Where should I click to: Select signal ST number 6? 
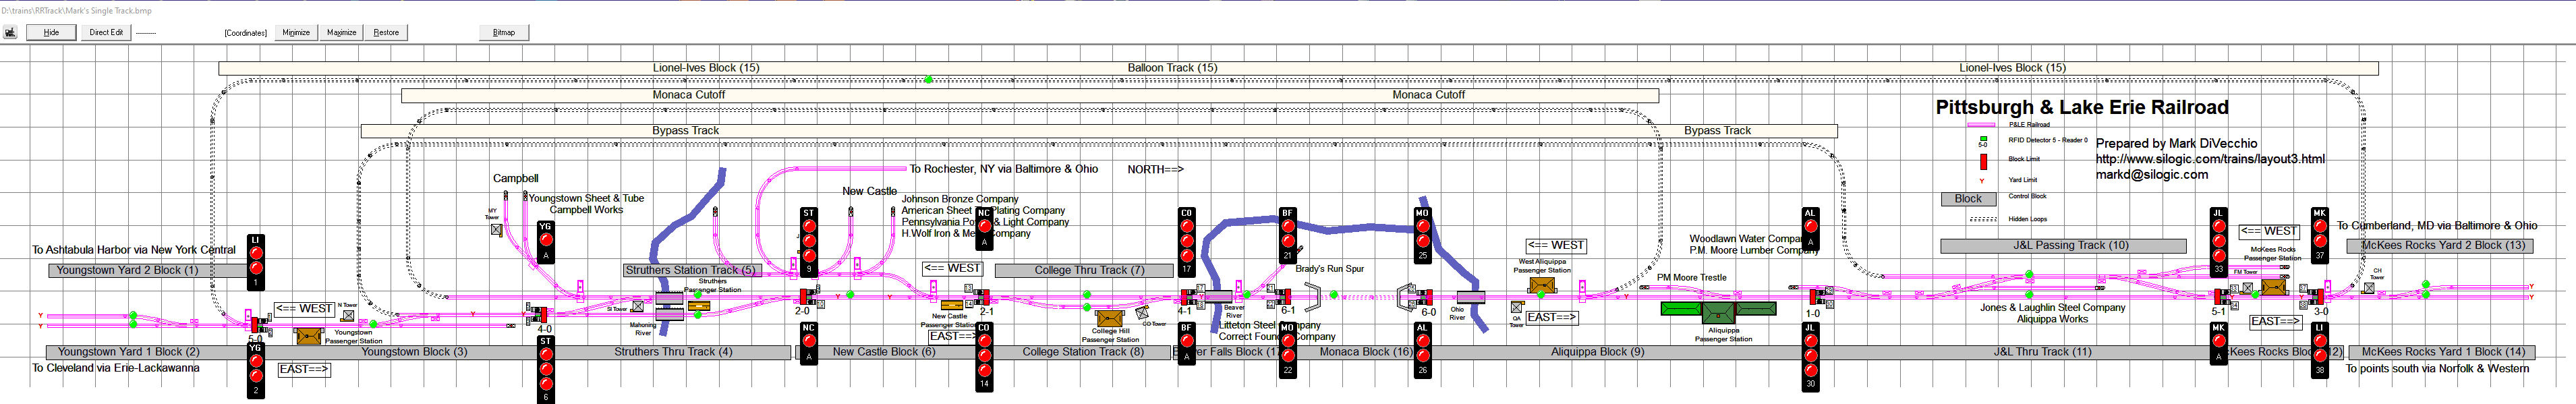pyautogui.click(x=545, y=369)
